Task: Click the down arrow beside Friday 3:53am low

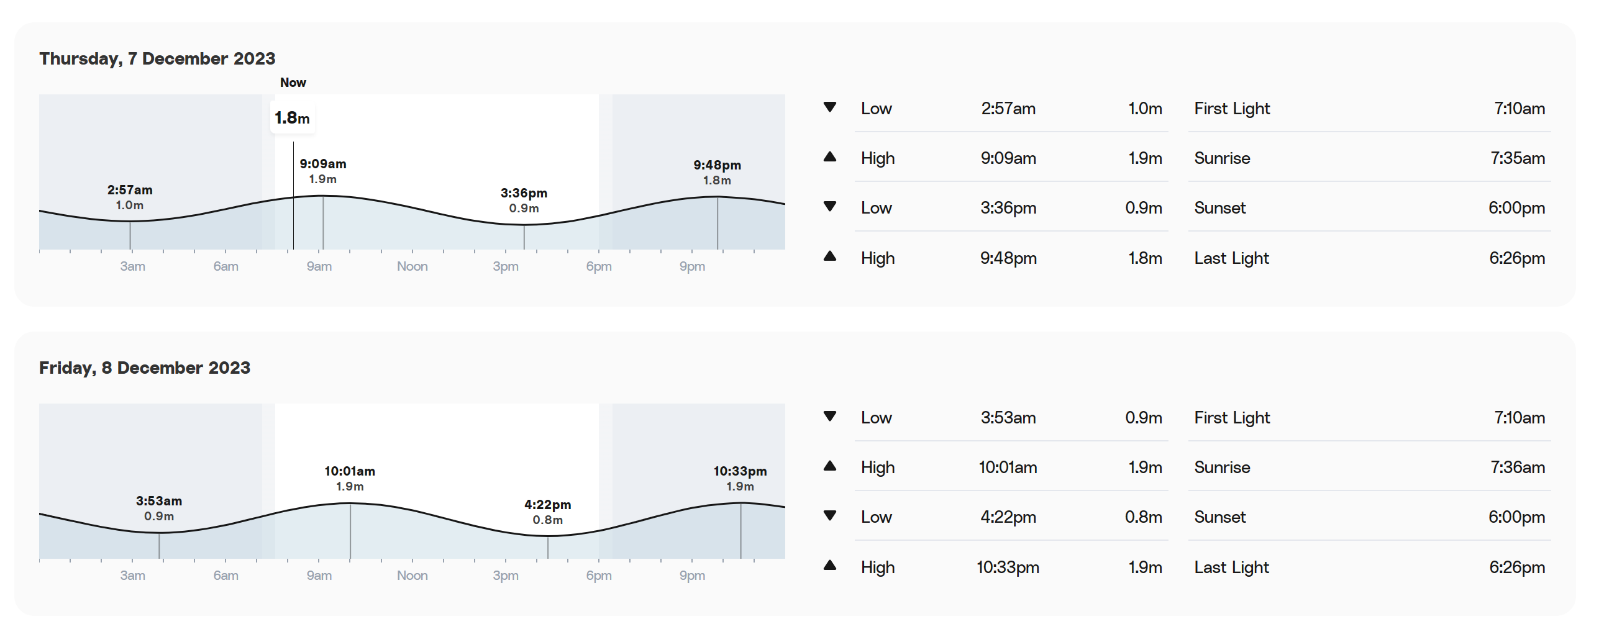Action: click(829, 417)
